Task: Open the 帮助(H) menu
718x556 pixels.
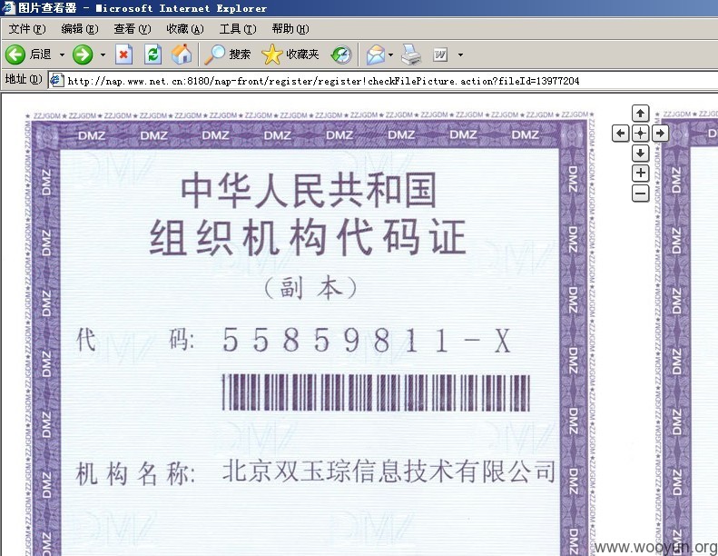Action: 290,29
